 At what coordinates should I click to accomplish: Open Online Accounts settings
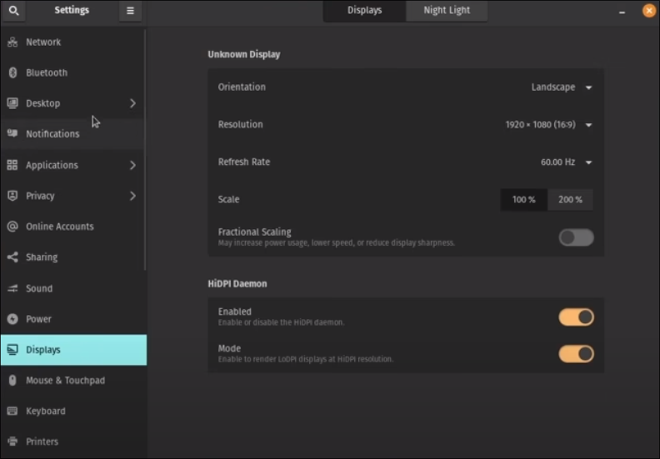tap(73, 227)
